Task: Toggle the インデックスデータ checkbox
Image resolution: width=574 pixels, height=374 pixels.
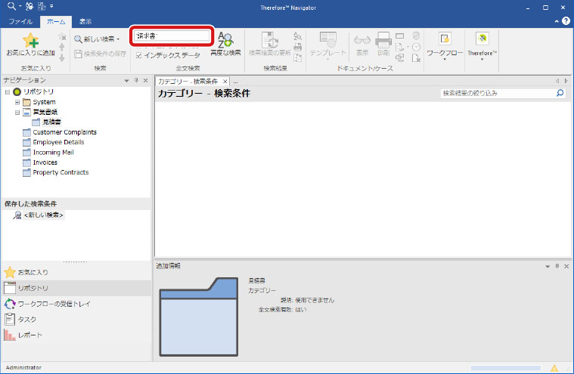Action: tap(138, 55)
